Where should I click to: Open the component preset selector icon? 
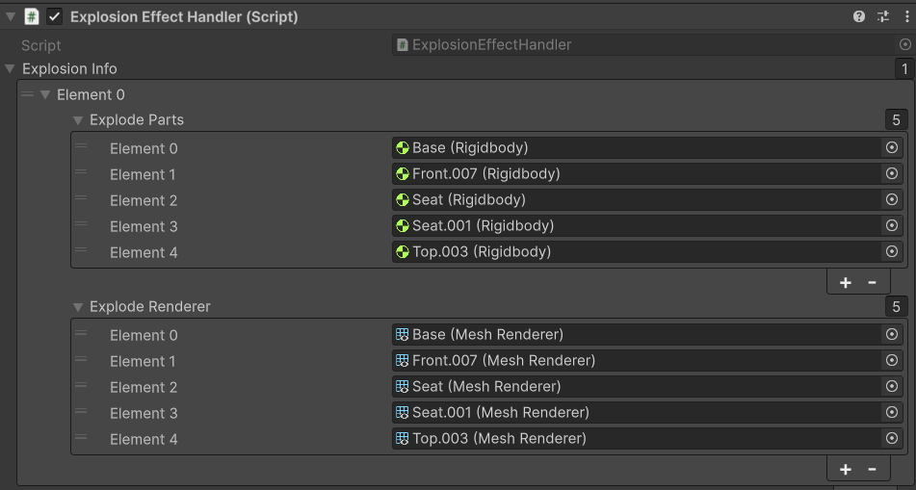[x=883, y=16]
